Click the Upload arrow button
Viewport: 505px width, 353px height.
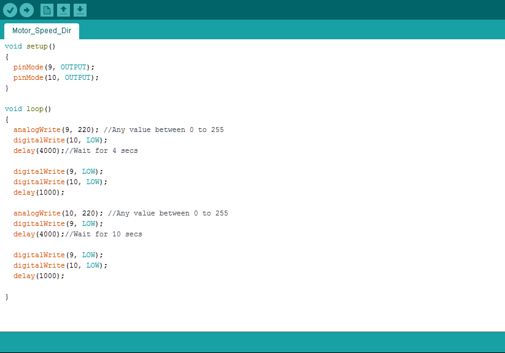pos(27,10)
